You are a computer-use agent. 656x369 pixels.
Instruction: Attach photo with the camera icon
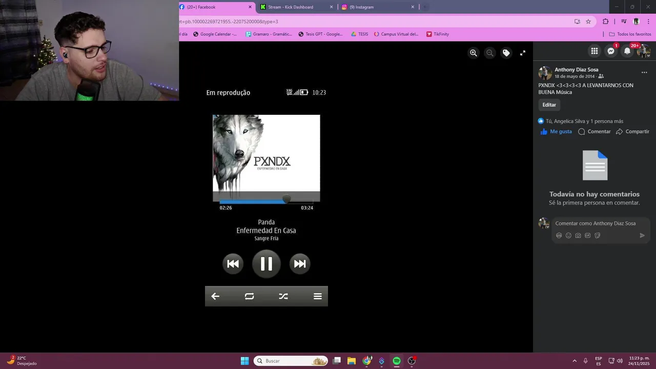point(578,236)
